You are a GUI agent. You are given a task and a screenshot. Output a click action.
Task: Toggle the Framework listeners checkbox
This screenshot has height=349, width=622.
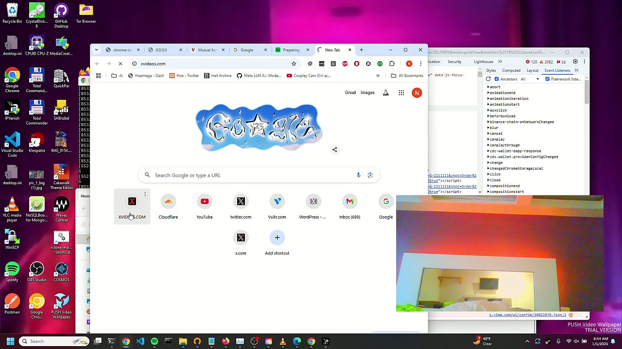547,79
